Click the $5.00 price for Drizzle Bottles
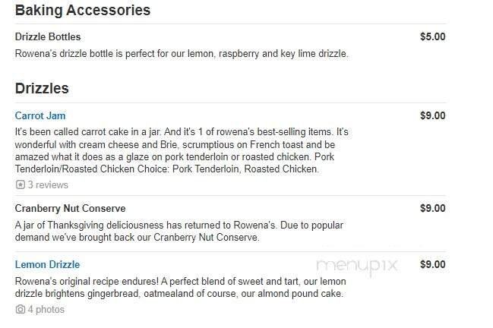Screen dimensions: 493x328 [x=432, y=36]
